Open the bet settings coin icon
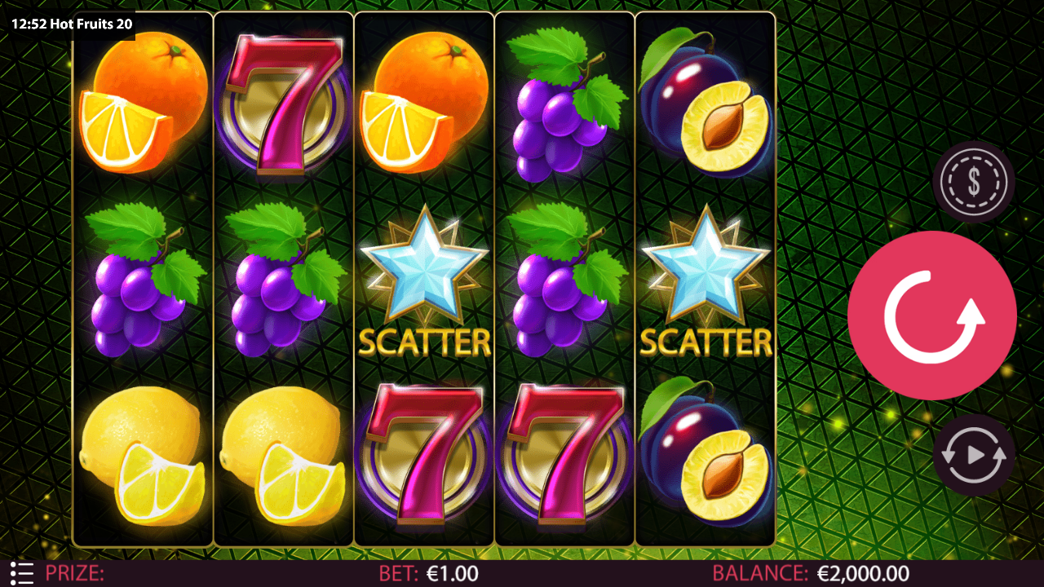The height and width of the screenshot is (587, 1044). (x=974, y=182)
